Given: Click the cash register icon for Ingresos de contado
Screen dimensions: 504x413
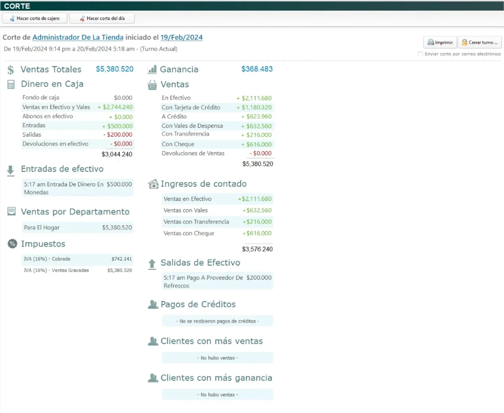Looking at the screenshot, I should click(153, 184).
